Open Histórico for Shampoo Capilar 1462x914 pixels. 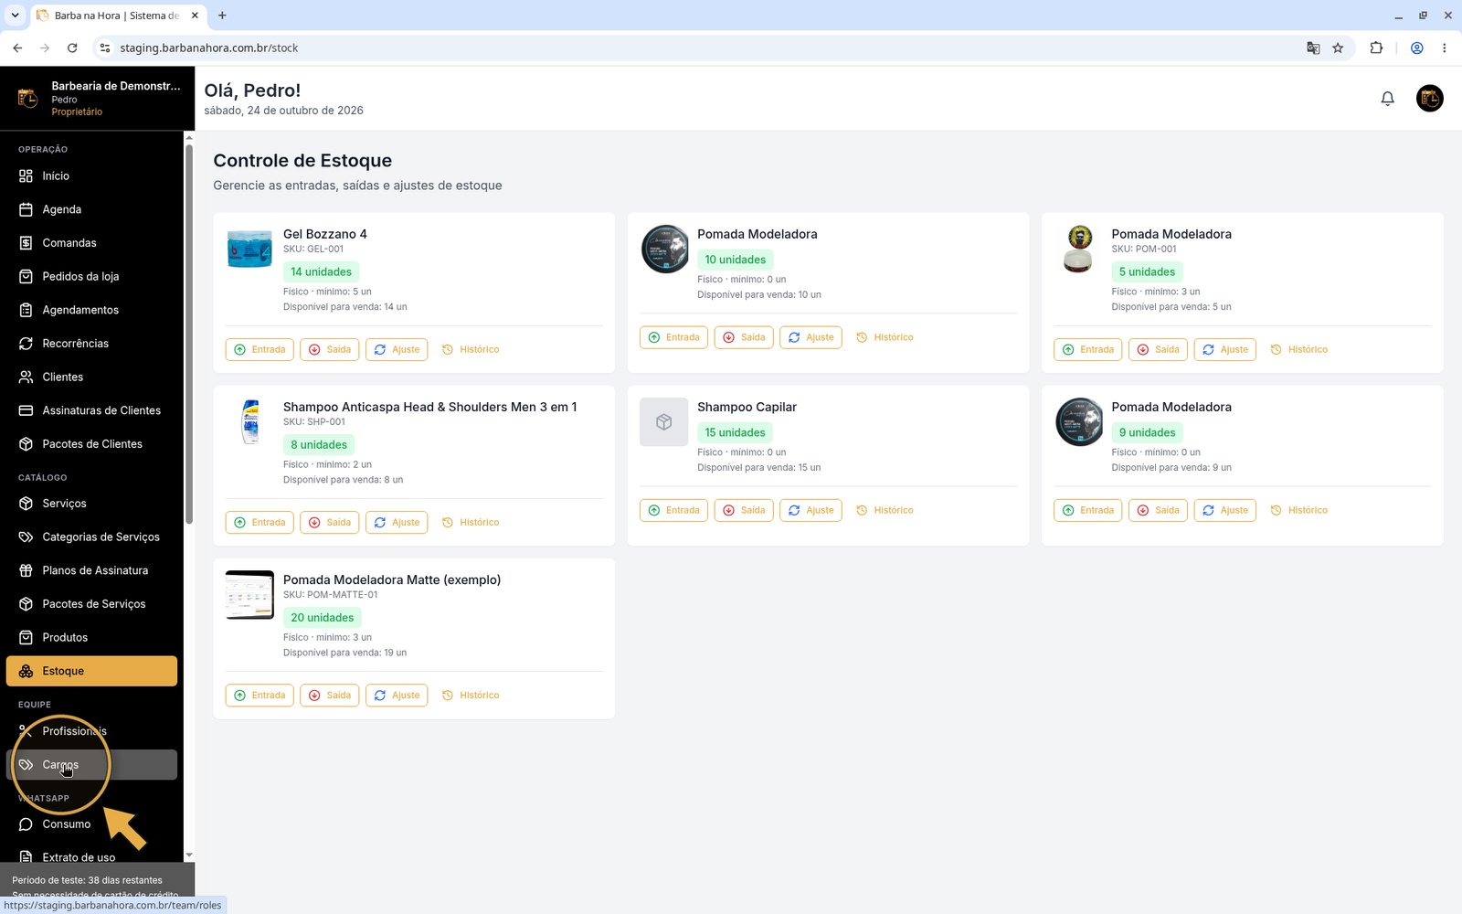pos(885,510)
